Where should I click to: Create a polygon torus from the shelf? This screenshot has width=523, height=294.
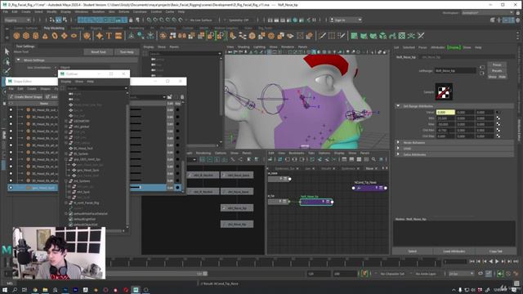pos(55,36)
